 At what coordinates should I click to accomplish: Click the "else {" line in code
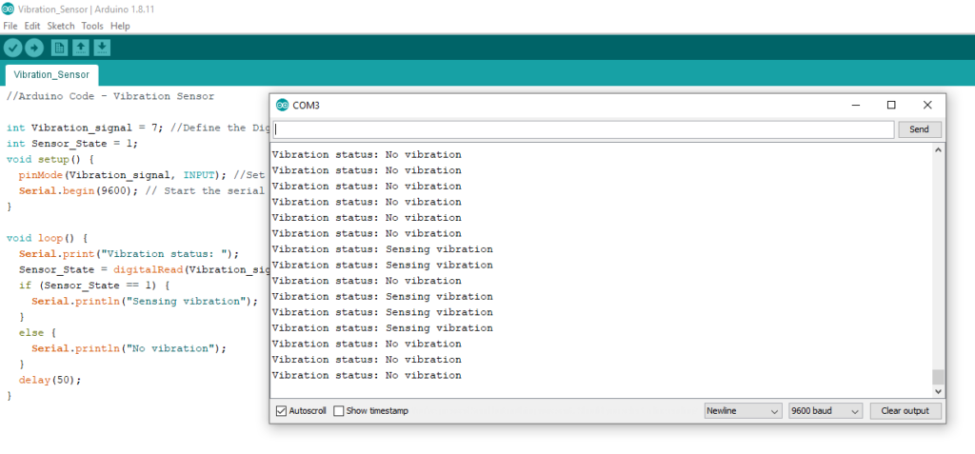point(37,333)
